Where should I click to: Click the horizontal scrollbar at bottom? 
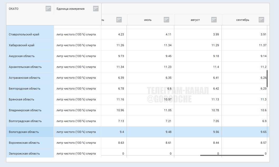pos(232,155)
